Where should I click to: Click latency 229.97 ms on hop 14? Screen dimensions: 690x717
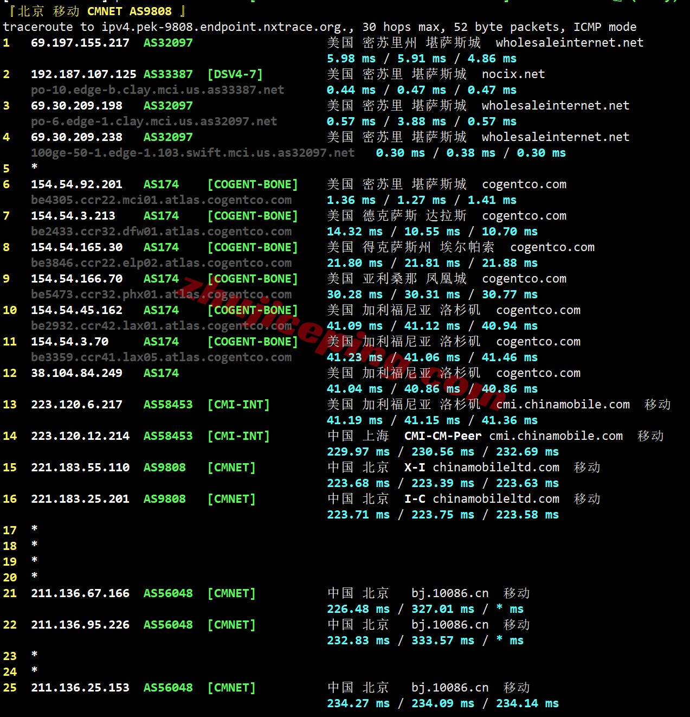[358, 452]
